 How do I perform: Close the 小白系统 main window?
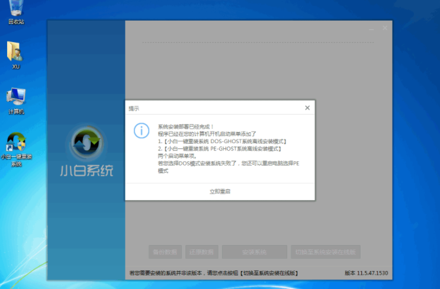coord(385,28)
